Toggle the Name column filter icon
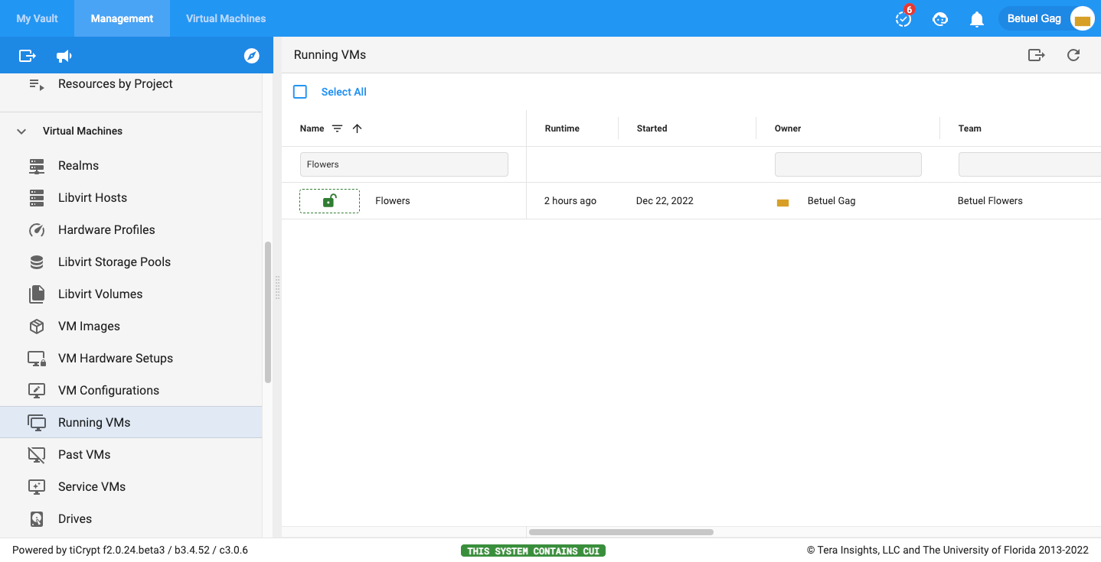 (337, 128)
